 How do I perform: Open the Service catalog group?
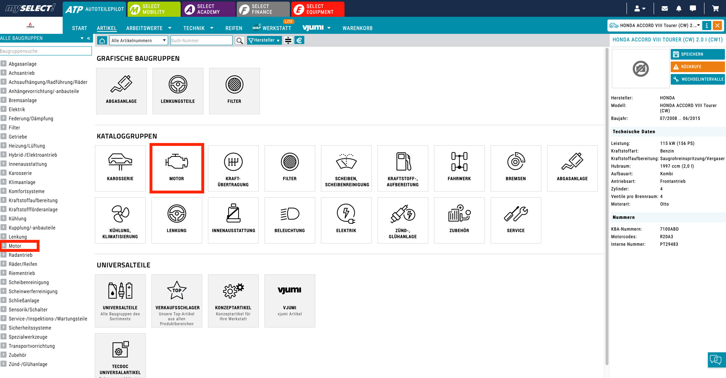516,220
